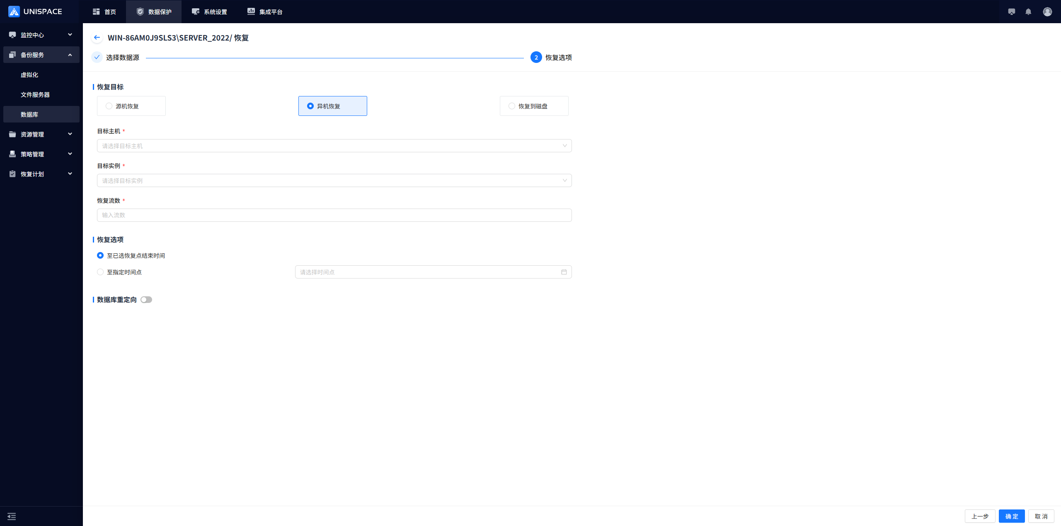Open the notification bell icon
The height and width of the screenshot is (526, 1061).
pos(1028,12)
